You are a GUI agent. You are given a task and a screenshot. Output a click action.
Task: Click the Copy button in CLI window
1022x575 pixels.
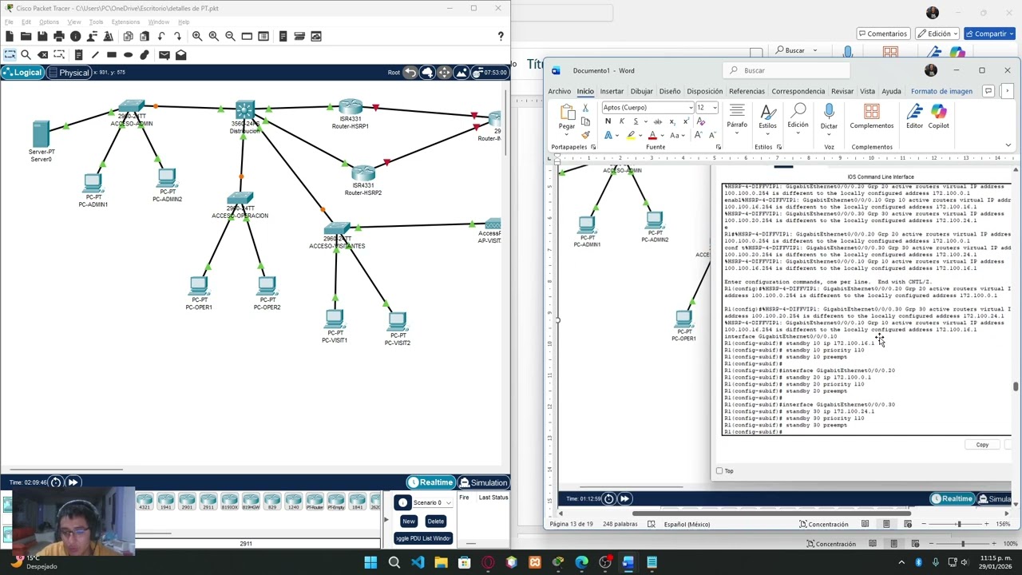coord(982,445)
